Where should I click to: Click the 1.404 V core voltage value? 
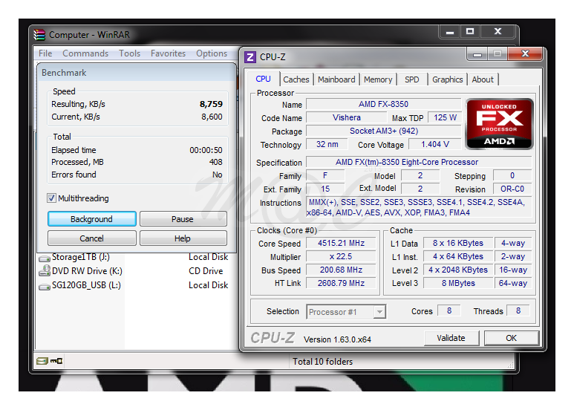click(434, 144)
